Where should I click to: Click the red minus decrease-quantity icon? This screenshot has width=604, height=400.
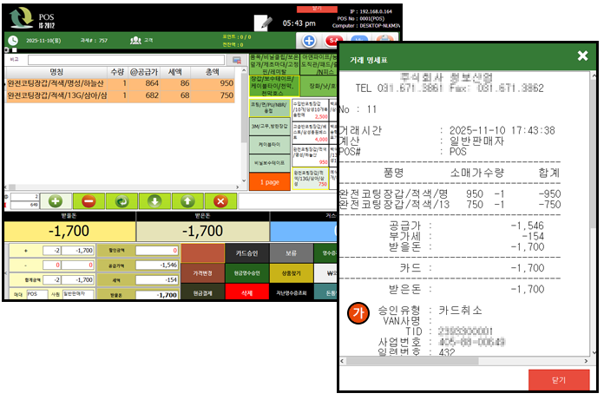click(89, 201)
